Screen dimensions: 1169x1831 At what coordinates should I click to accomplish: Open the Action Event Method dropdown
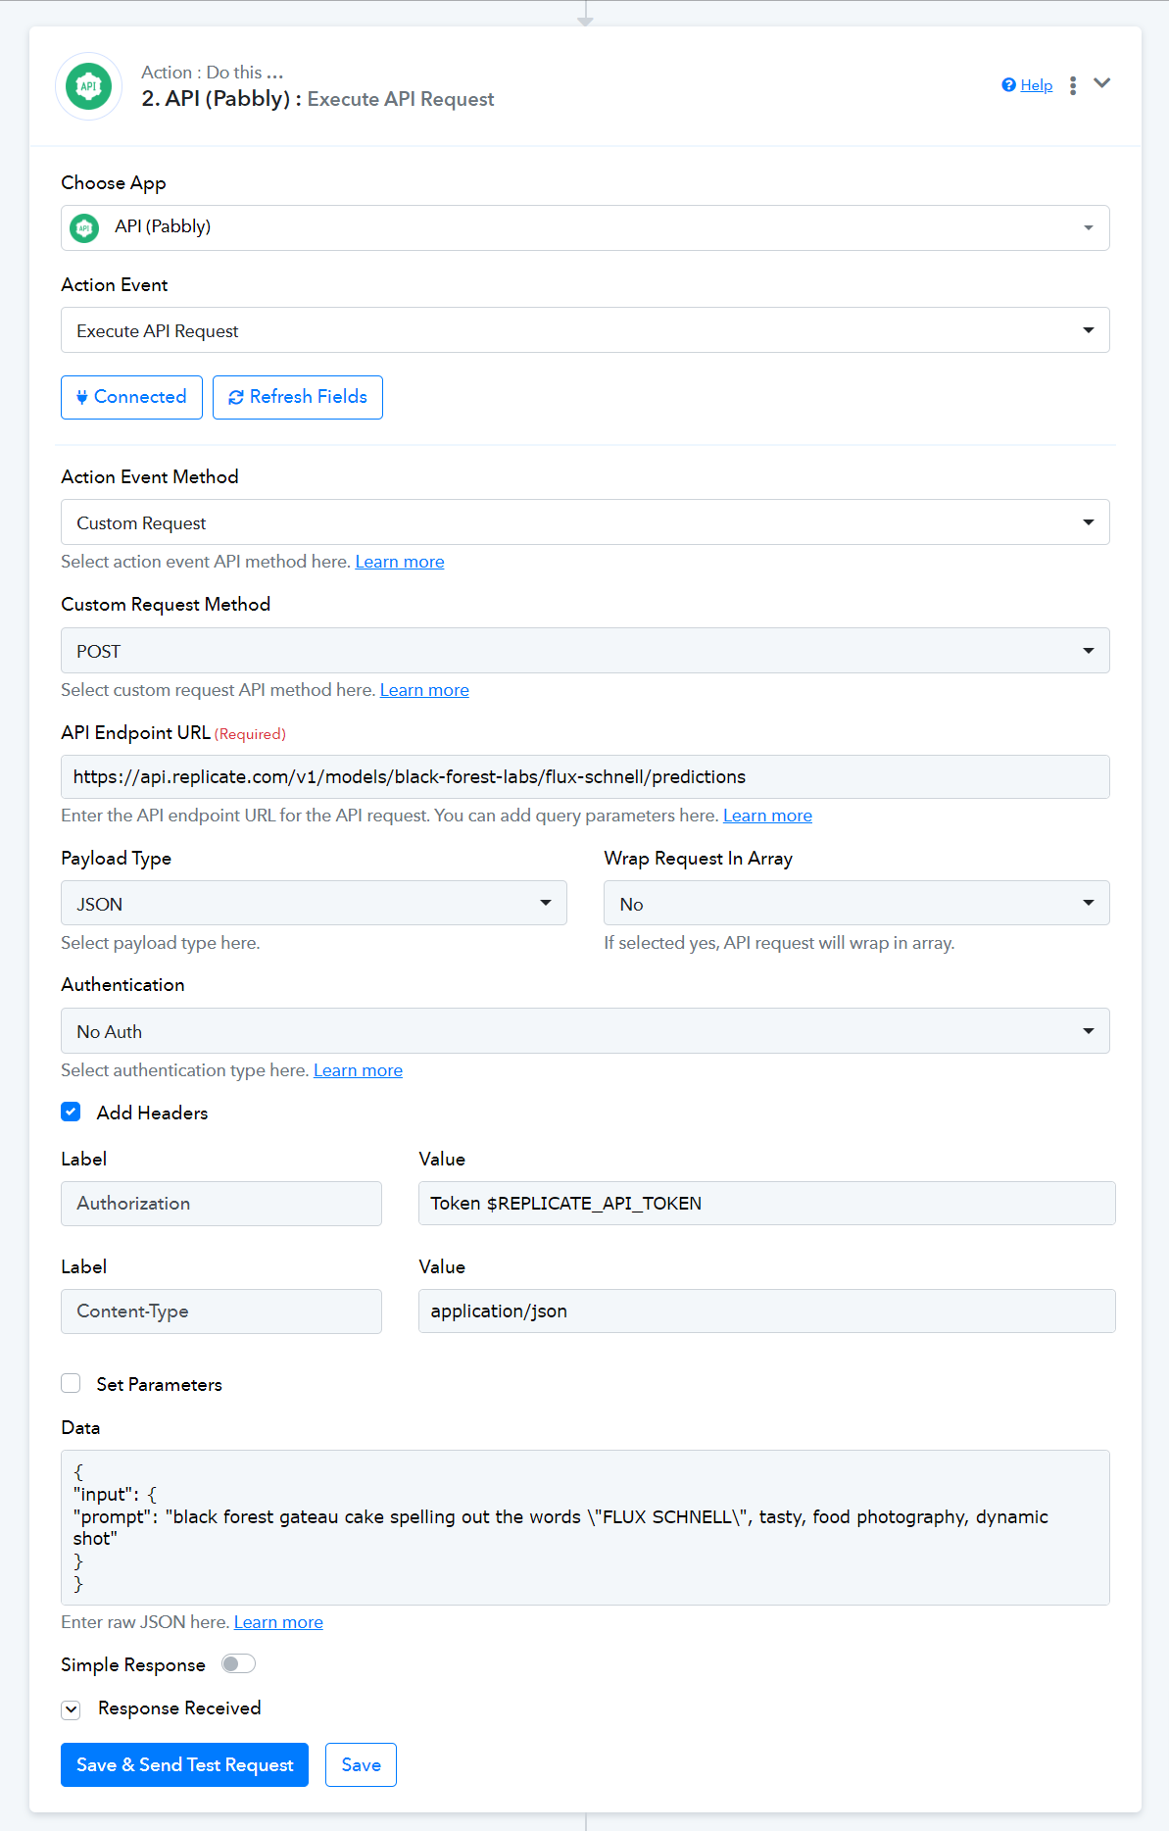pyautogui.click(x=585, y=522)
